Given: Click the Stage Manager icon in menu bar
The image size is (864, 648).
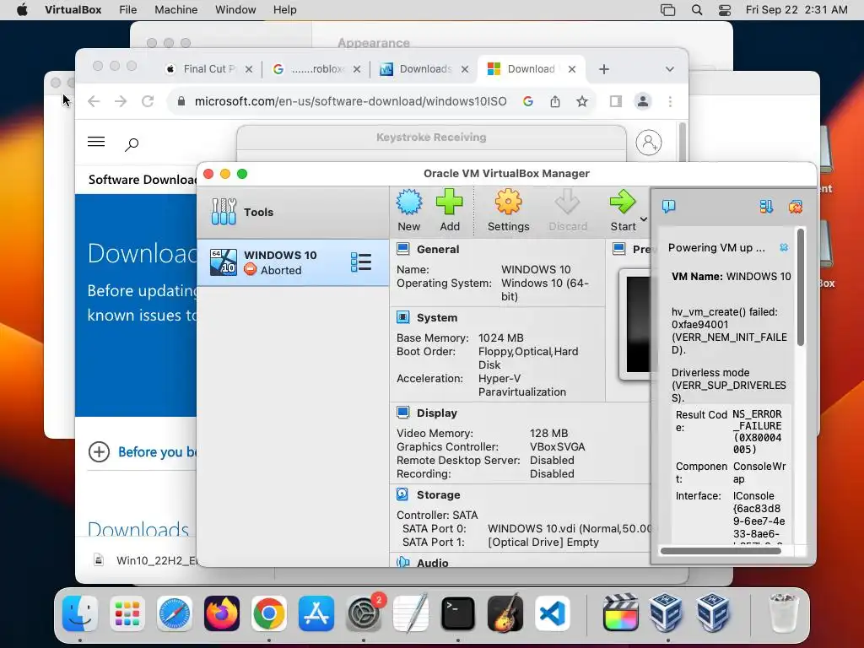Looking at the screenshot, I should click(668, 10).
